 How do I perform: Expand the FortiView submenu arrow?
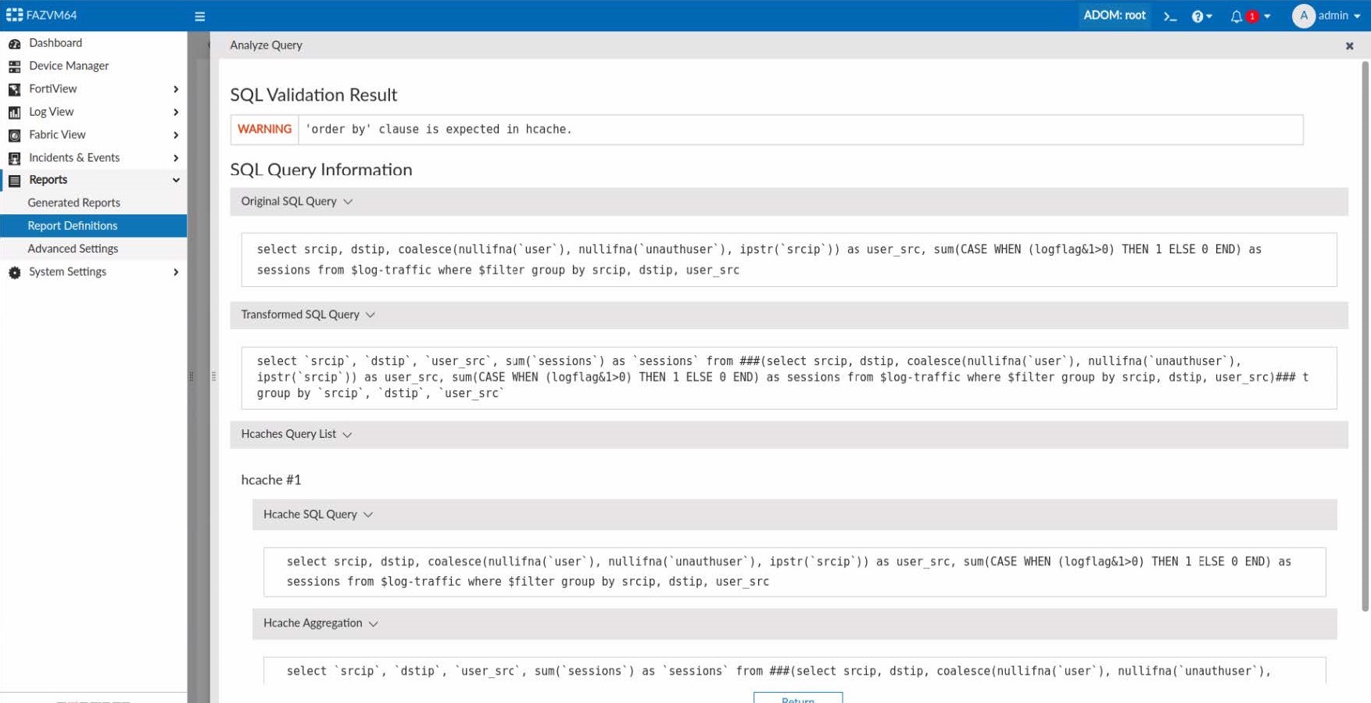click(176, 89)
